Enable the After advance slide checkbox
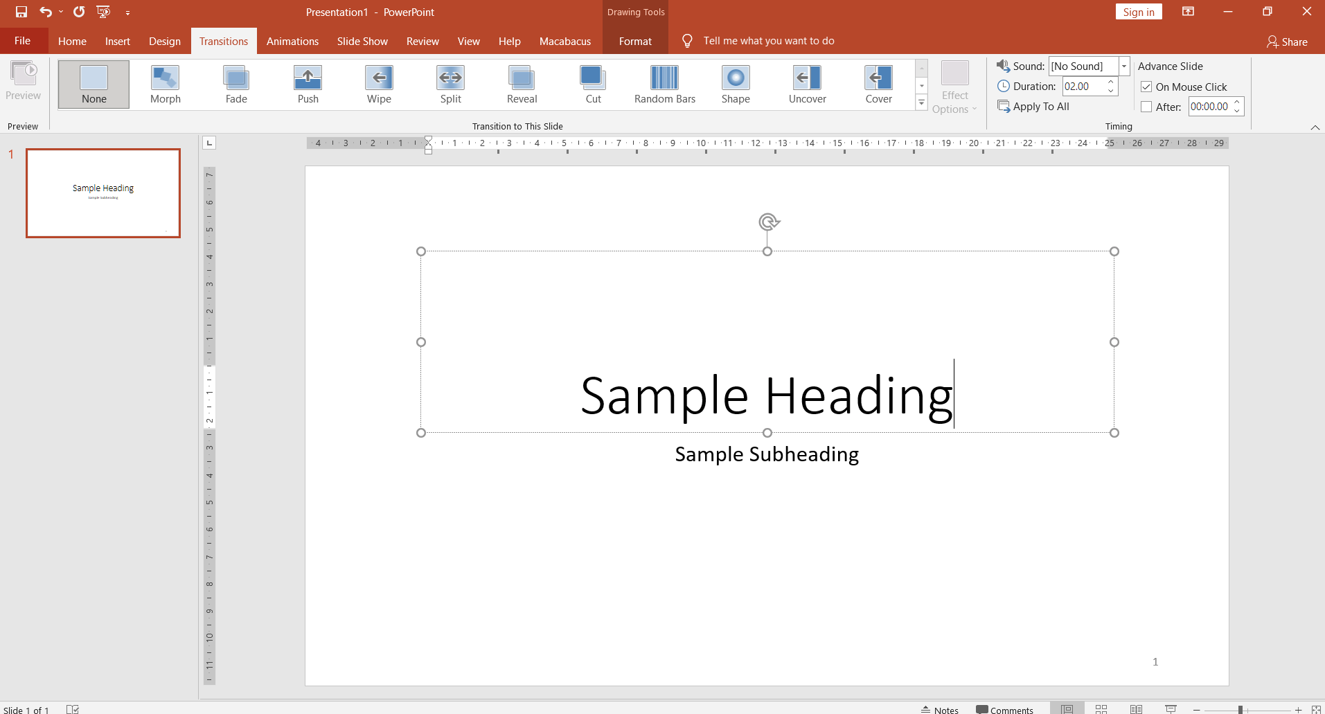Viewport: 1325px width, 714px height. 1147,107
